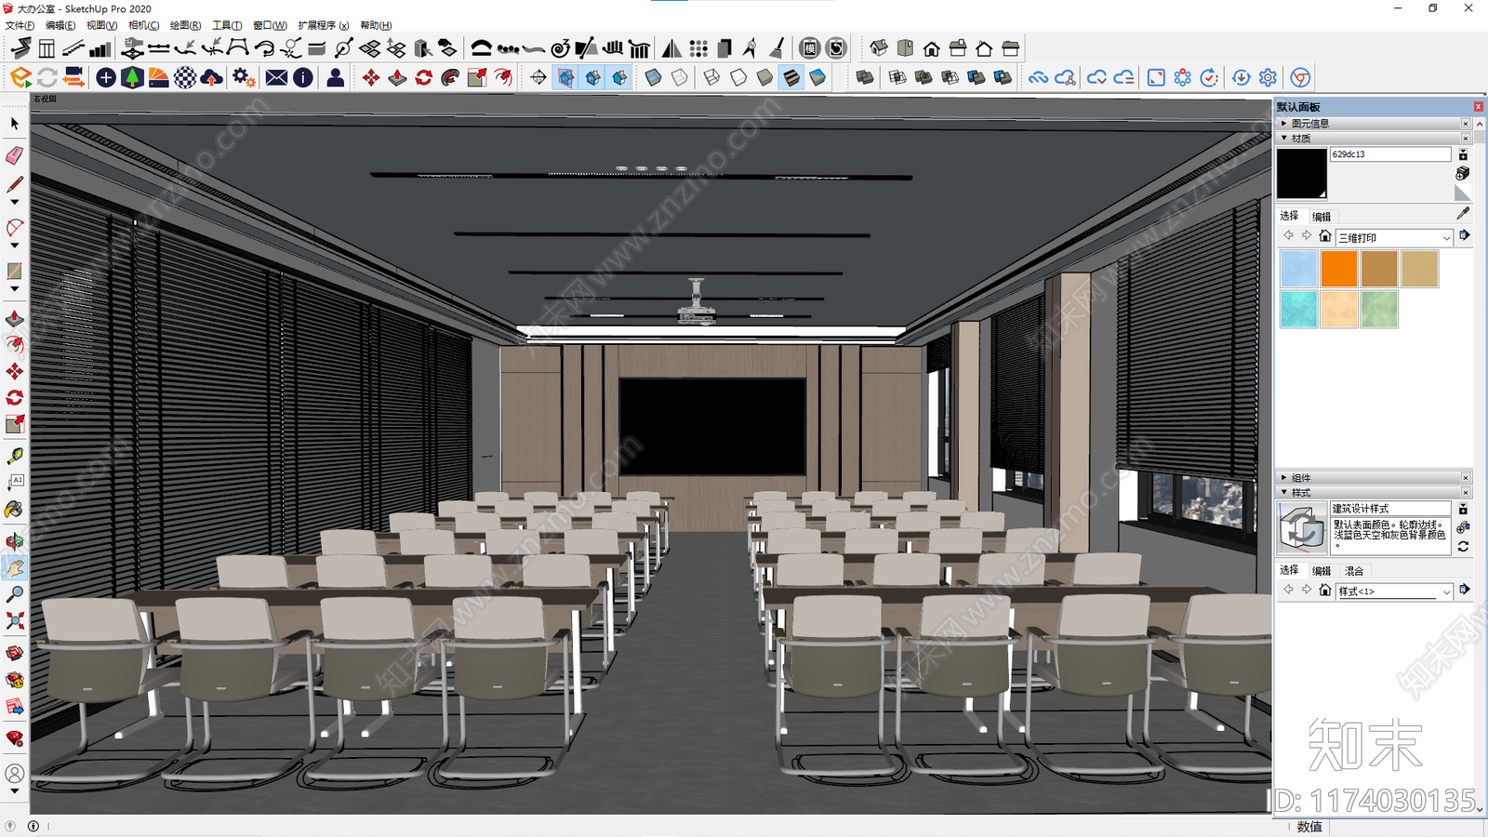Viewport: 1488px width, 837px height.
Task: Open the 编辑(E) menu
Action: [60, 25]
